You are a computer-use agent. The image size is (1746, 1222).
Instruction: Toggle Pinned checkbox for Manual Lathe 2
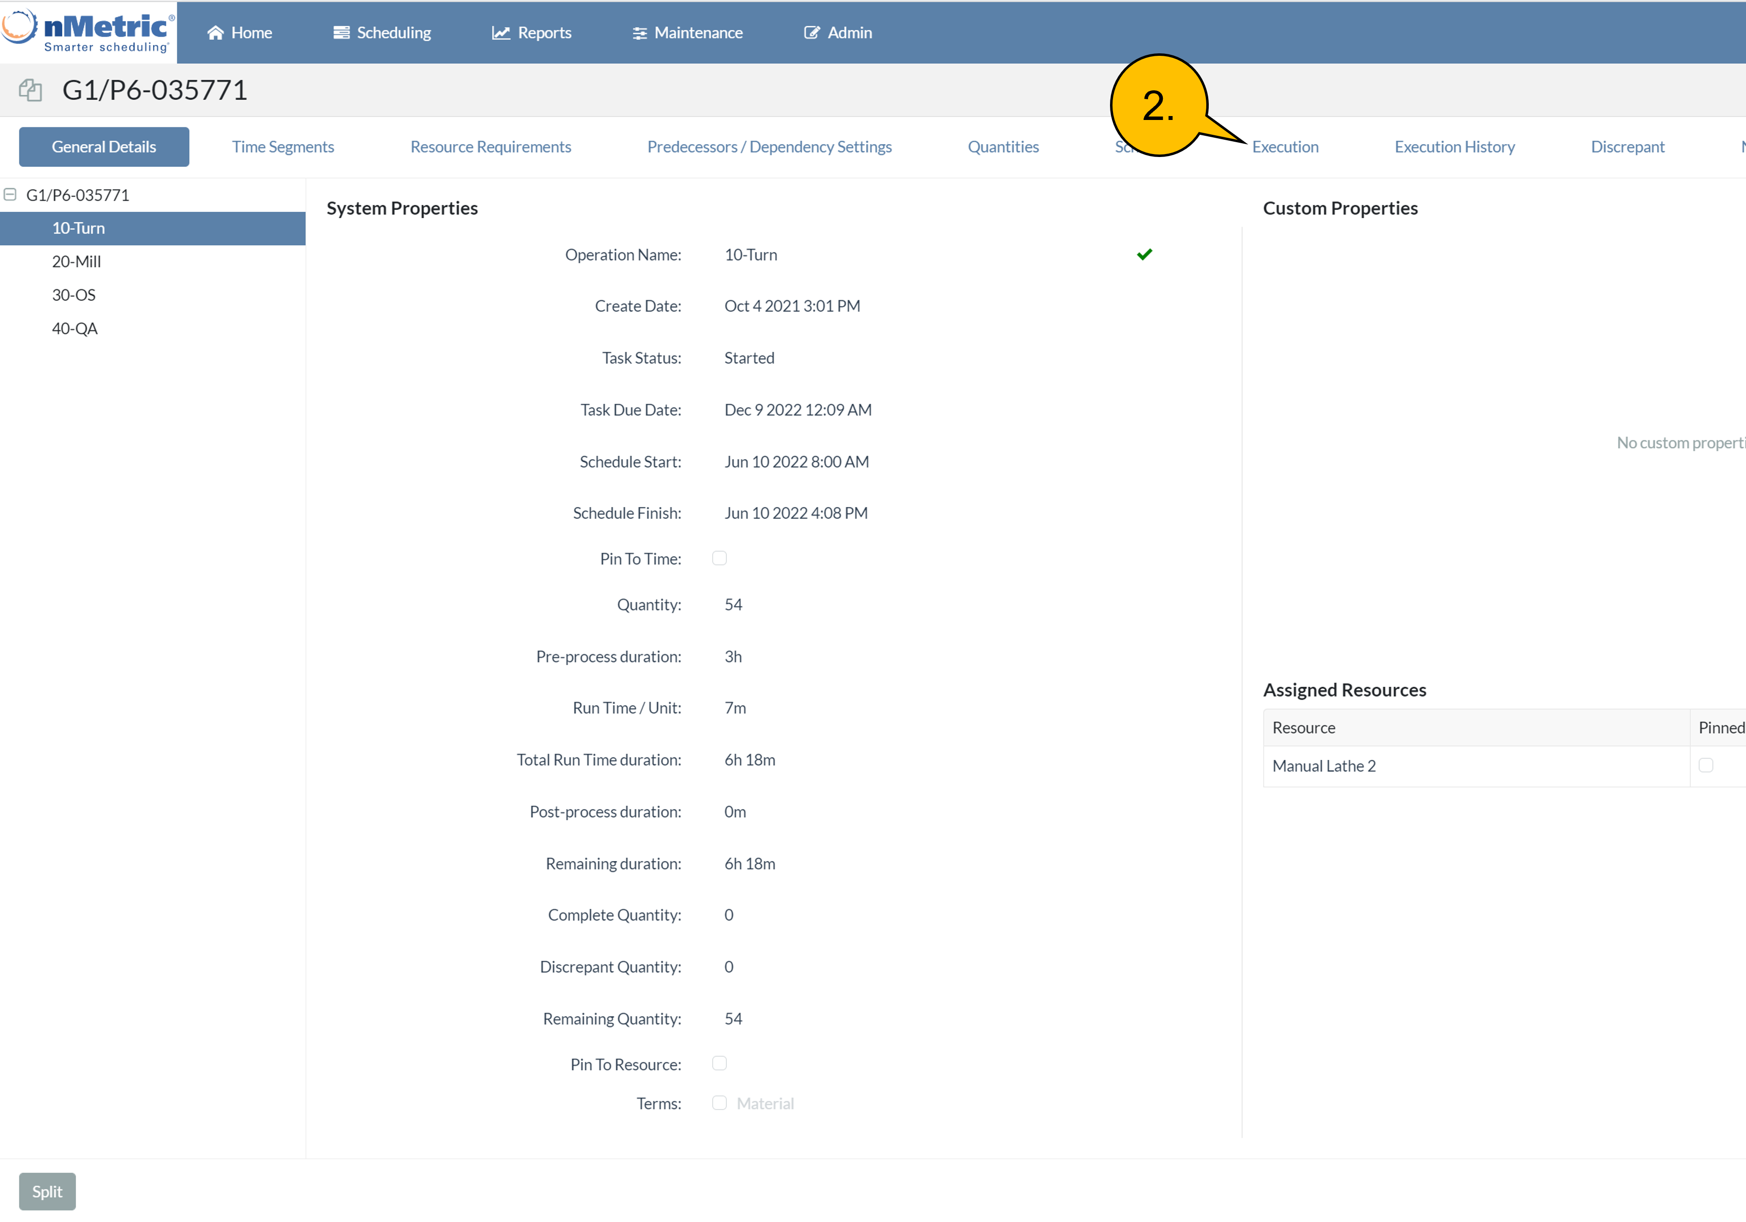[1706, 765]
